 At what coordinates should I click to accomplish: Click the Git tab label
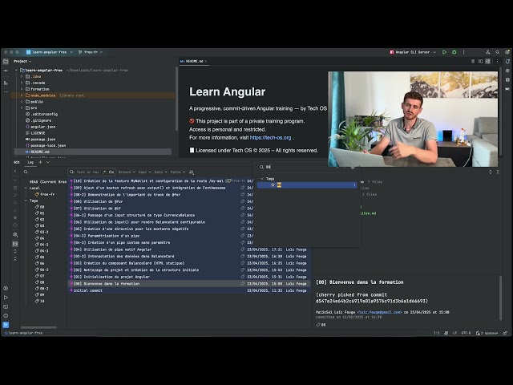click(x=16, y=162)
